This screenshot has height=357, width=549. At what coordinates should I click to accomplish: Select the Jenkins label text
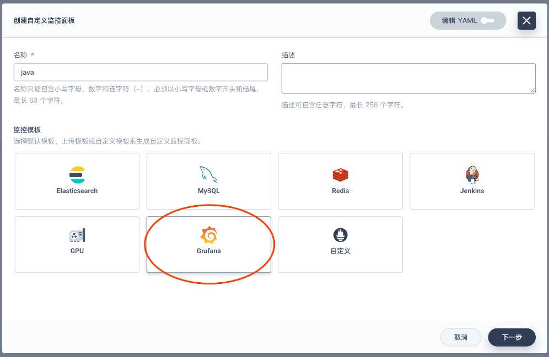[472, 191]
